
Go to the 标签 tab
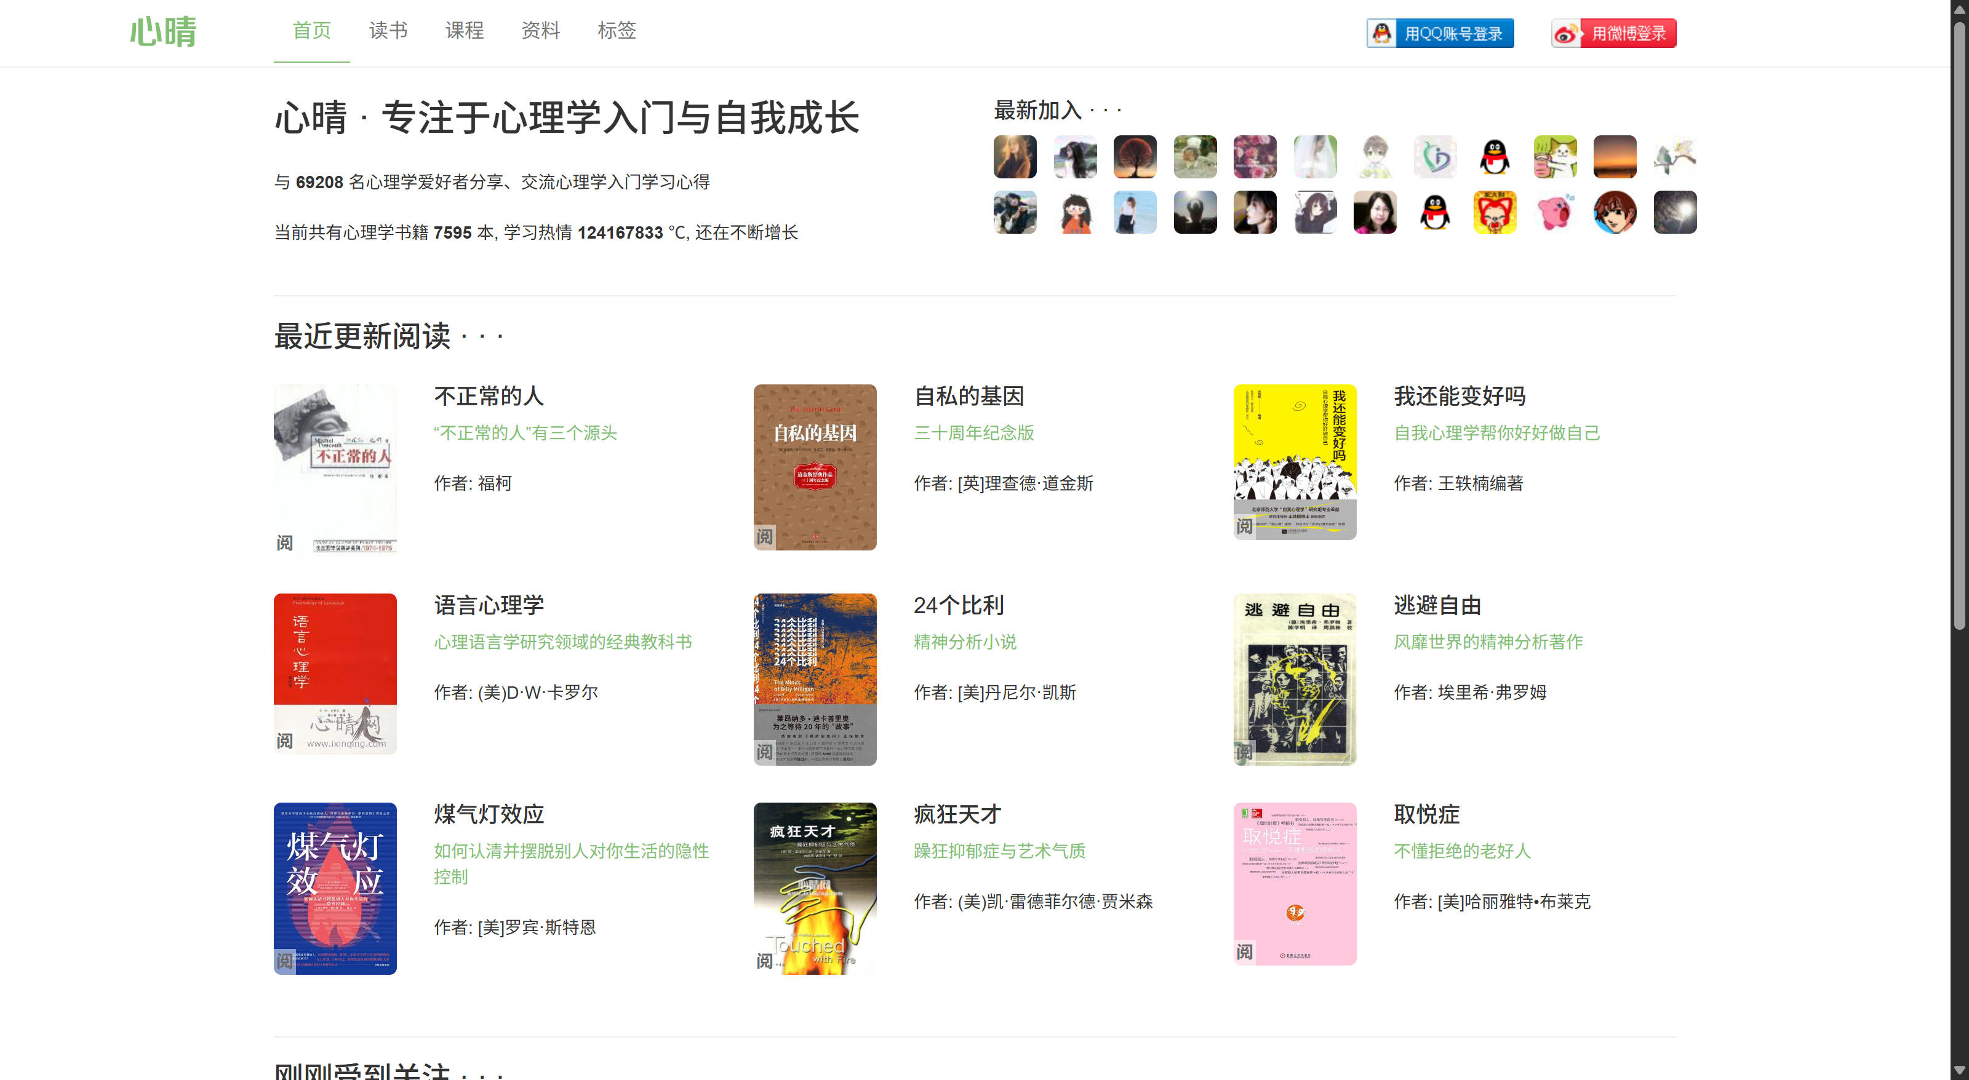point(616,31)
